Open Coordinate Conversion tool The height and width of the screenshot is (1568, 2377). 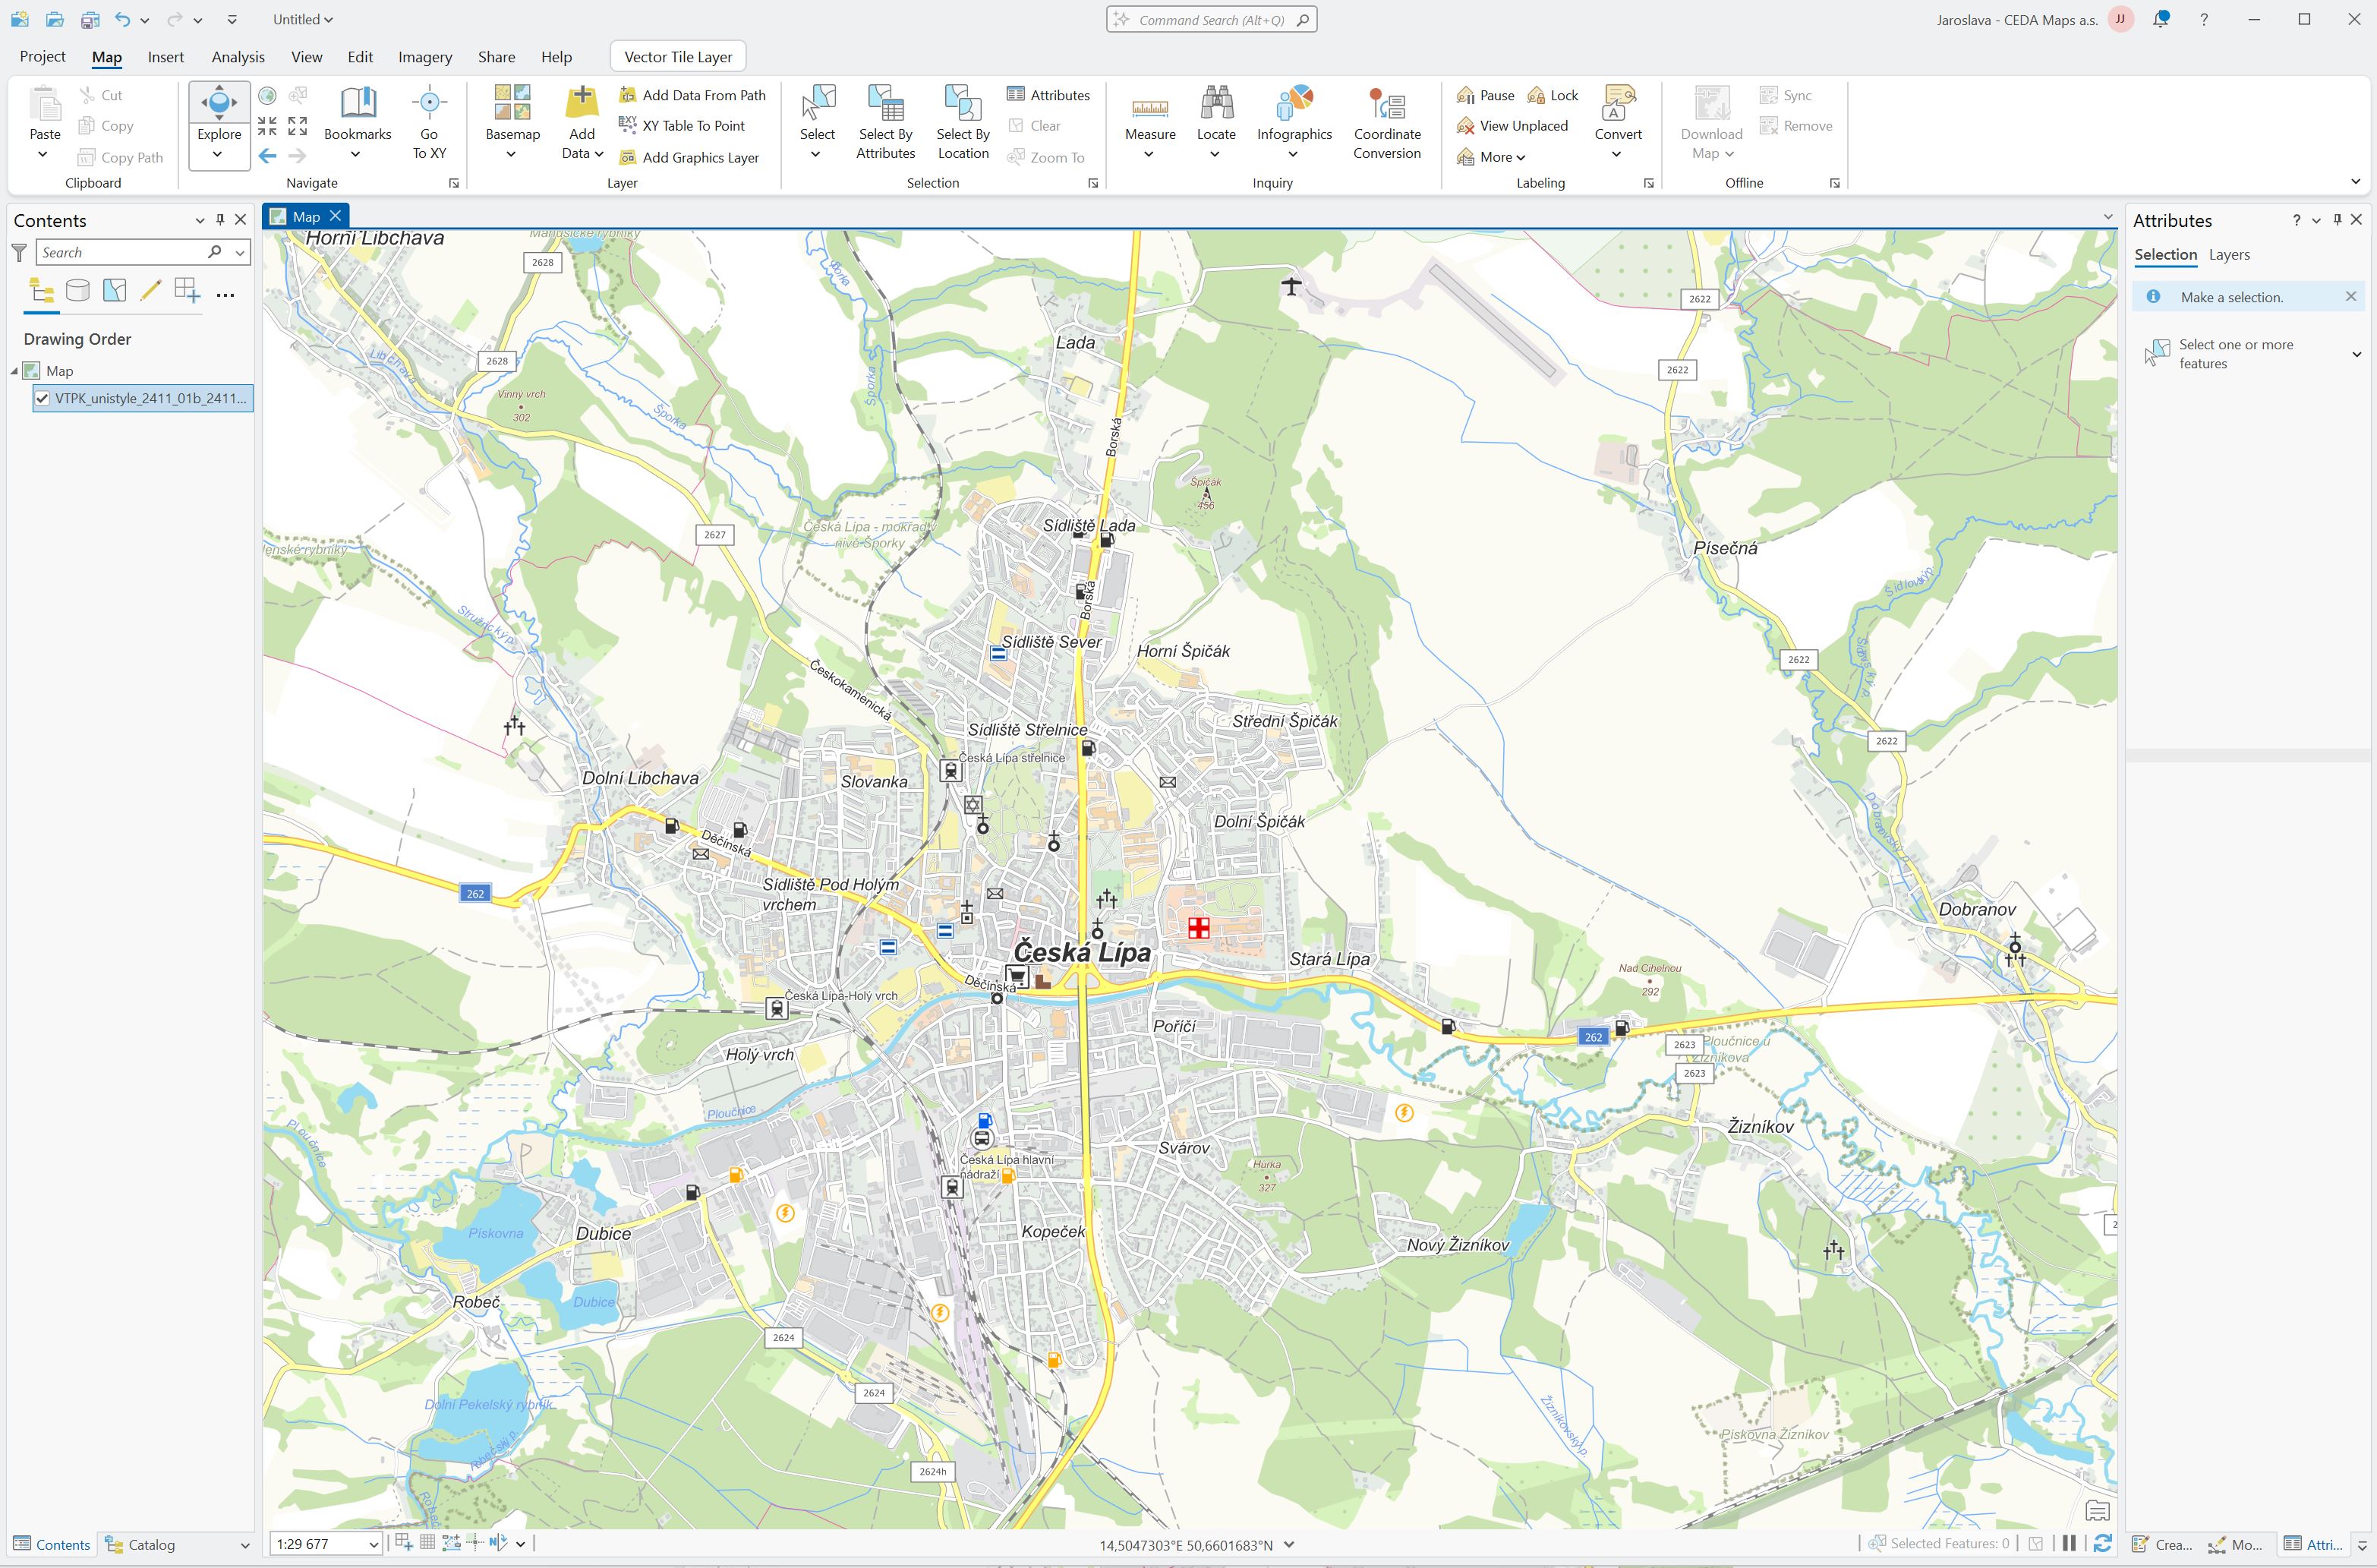(x=1386, y=104)
